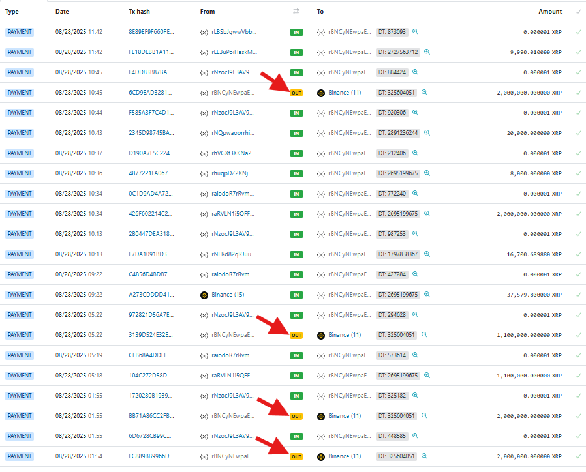Open transaction hash 8E89EF9F660FE
Screen dimensions: 586x472
(x=151, y=32)
